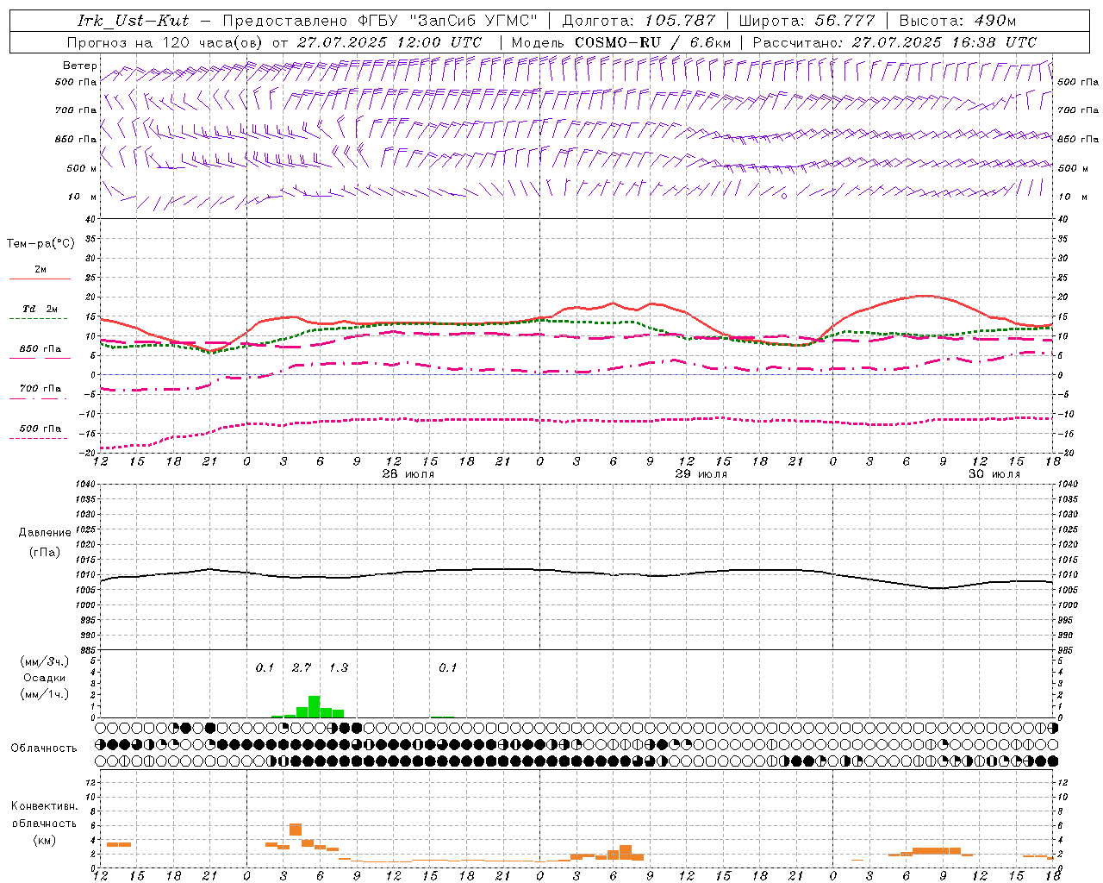Click the '(мм/1ч.)' precipitation unit label

point(45,694)
